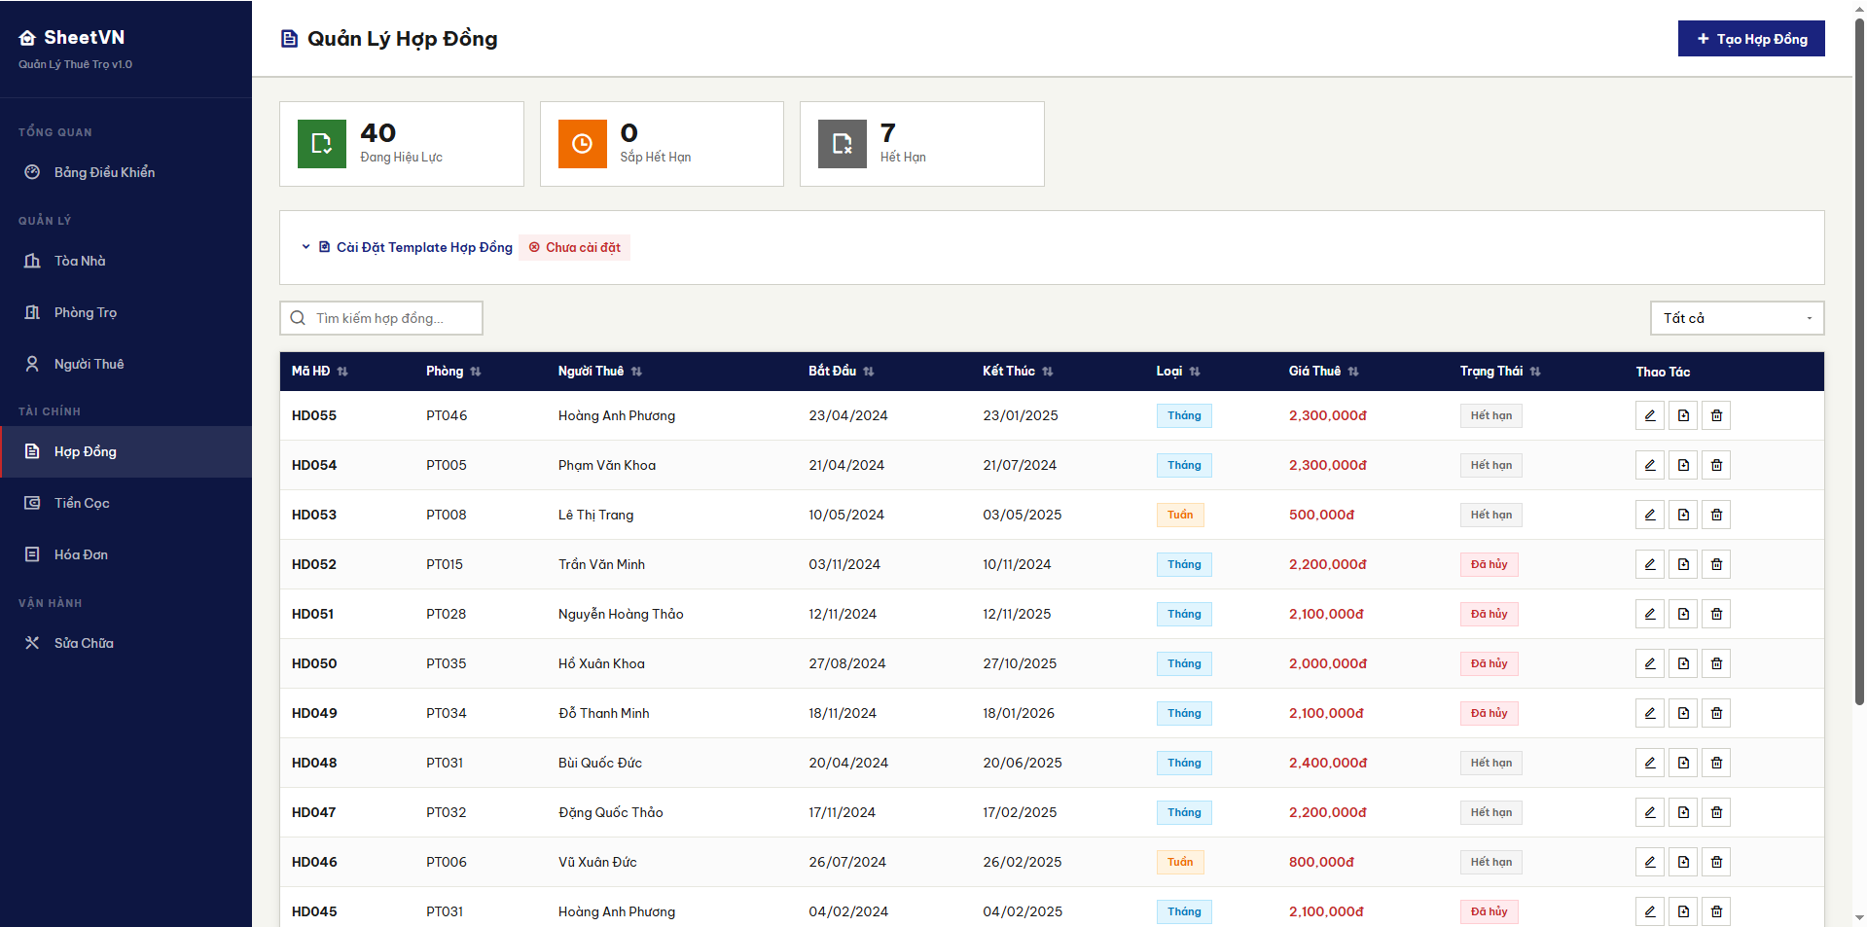Open Phòng Trọ in sidebar
The image size is (1867, 927).
click(126, 312)
